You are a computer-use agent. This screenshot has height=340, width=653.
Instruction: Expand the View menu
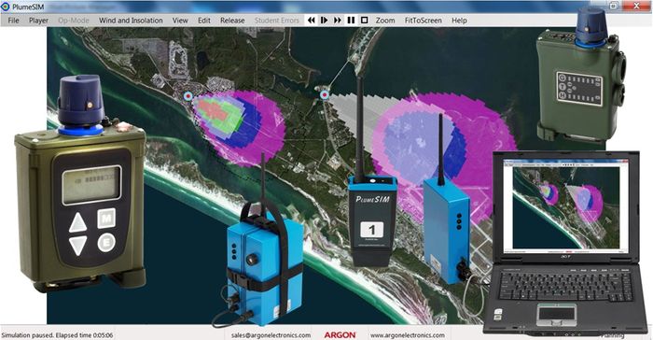[180, 21]
